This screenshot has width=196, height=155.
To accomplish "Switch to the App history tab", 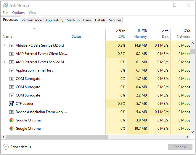I will [54, 20].
